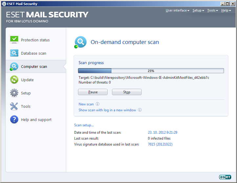The width and height of the screenshot is (237, 183).
Task: Click the Tools wrench icon
Action: coord(14,106)
